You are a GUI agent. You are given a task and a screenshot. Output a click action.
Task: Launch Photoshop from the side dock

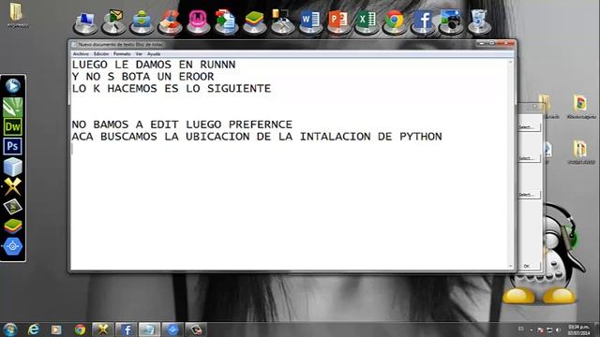(12, 146)
